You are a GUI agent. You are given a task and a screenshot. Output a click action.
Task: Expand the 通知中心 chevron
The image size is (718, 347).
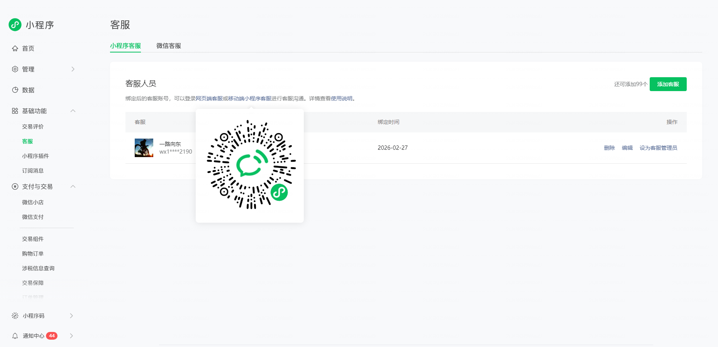(71, 336)
